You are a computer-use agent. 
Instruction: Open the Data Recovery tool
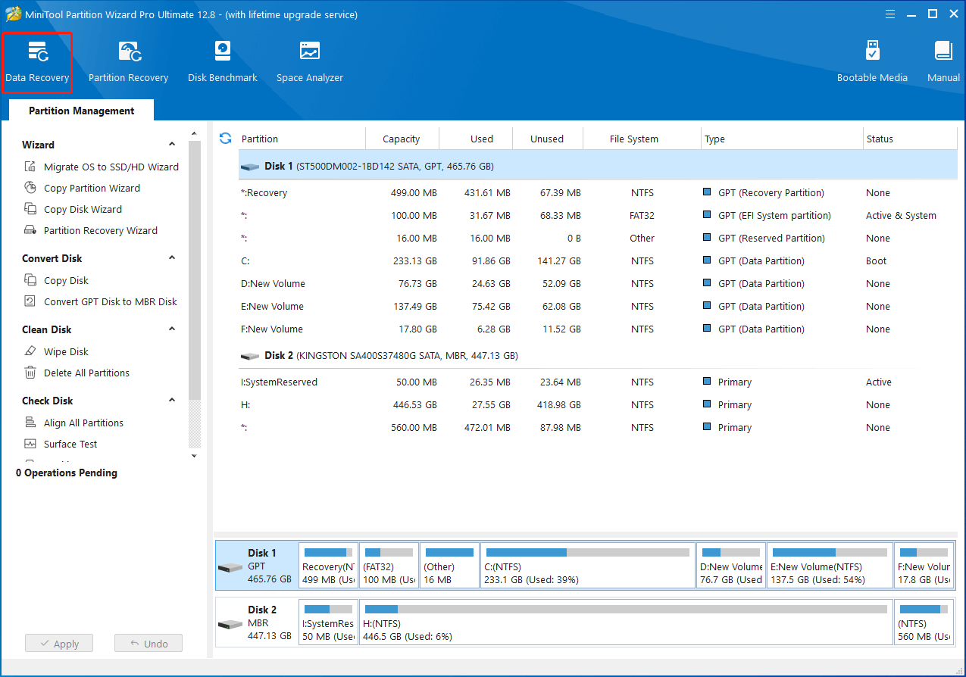(x=37, y=62)
